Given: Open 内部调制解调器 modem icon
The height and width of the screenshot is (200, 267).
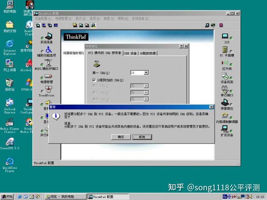Looking at the screenshot, I should click(225, 116).
